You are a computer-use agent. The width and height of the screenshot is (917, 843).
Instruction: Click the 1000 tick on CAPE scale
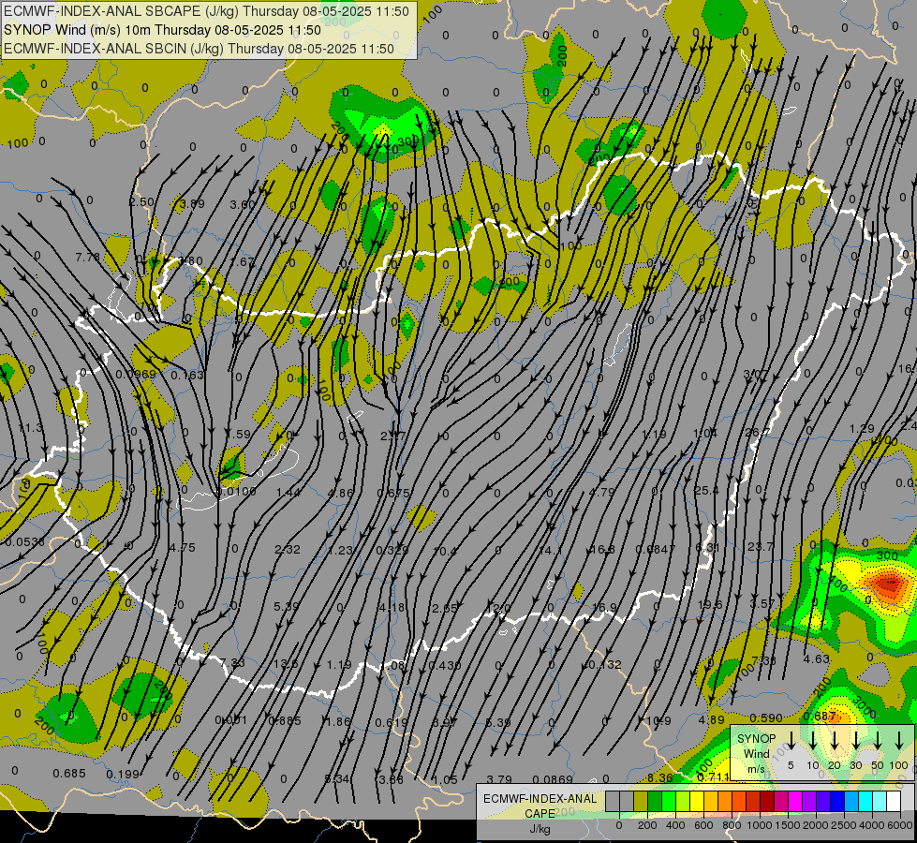[760, 825]
